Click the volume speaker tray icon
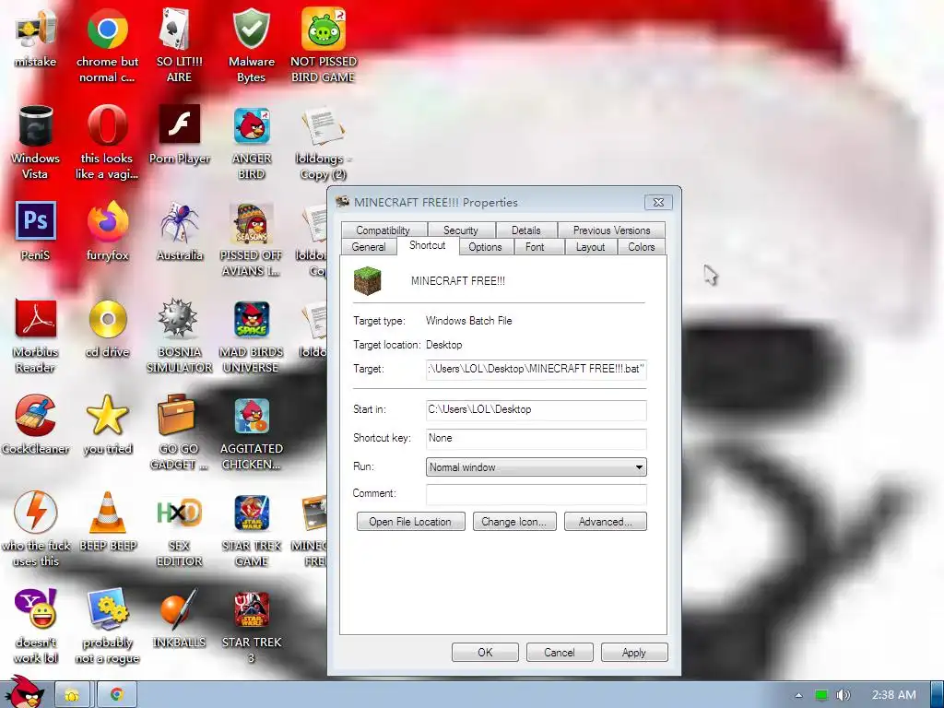The width and height of the screenshot is (944, 708). click(843, 695)
